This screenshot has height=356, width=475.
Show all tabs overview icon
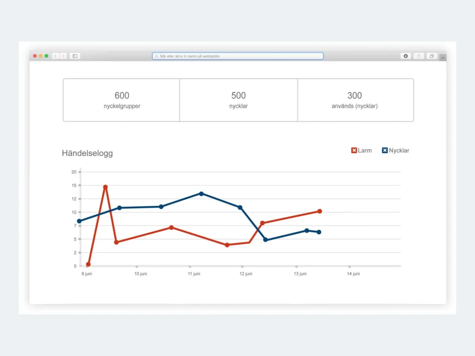point(432,56)
